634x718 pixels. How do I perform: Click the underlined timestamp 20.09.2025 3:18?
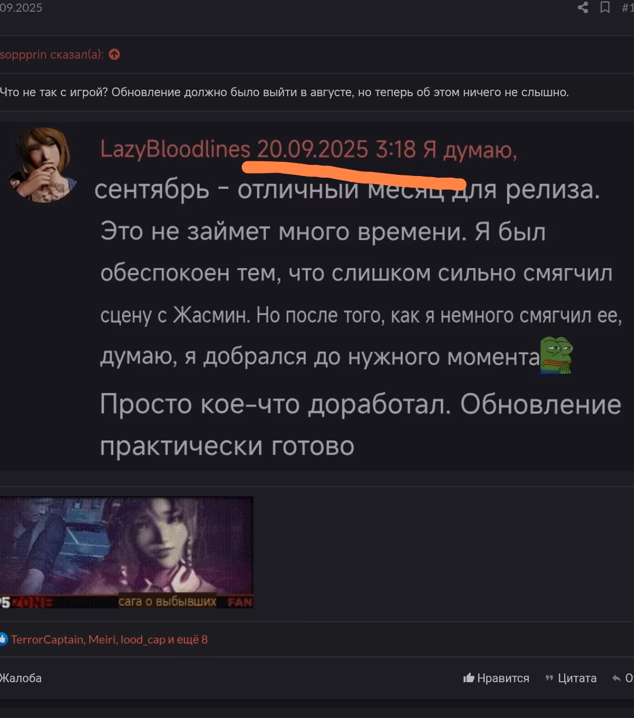click(336, 150)
